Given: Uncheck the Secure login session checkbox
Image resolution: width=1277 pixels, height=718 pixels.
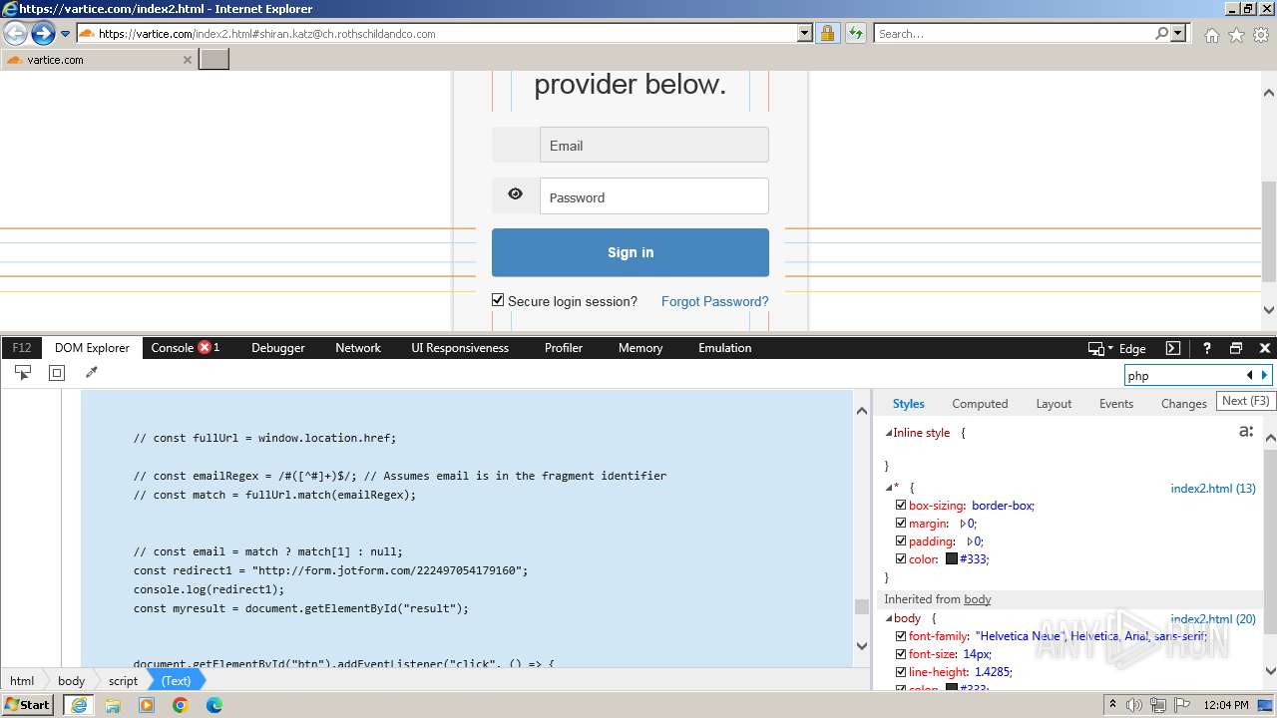Looking at the screenshot, I should pyautogui.click(x=498, y=300).
